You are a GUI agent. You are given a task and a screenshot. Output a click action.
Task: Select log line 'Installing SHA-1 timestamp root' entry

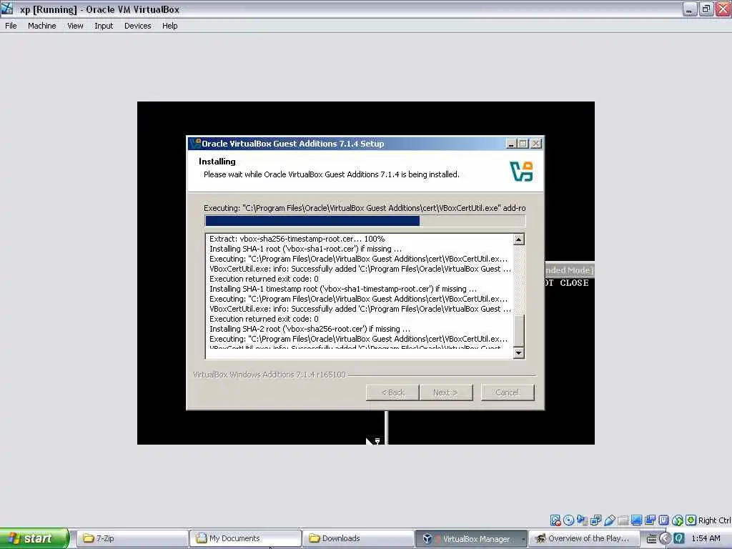point(343,289)
